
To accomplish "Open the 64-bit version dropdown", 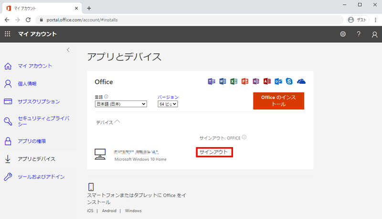I will (168, 104).
